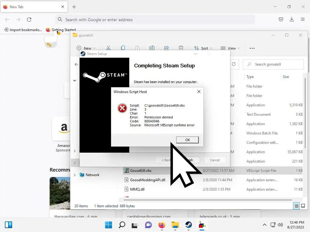Switch Explorer to details view layout
The image size is (310, 232).
[x=297, y=206]
